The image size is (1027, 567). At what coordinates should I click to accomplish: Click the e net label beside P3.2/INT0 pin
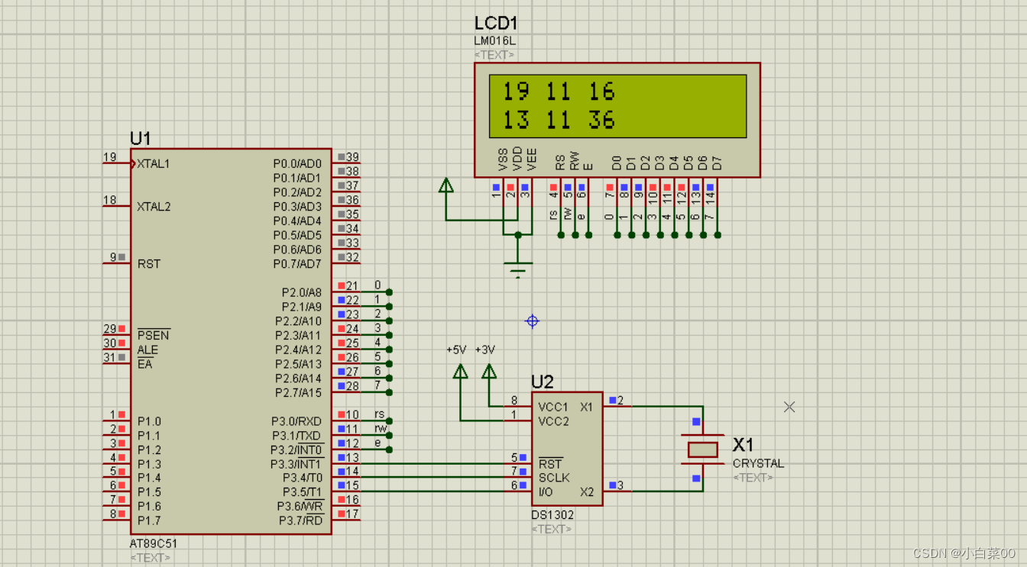pyautogui.click(x=377, y=443)
